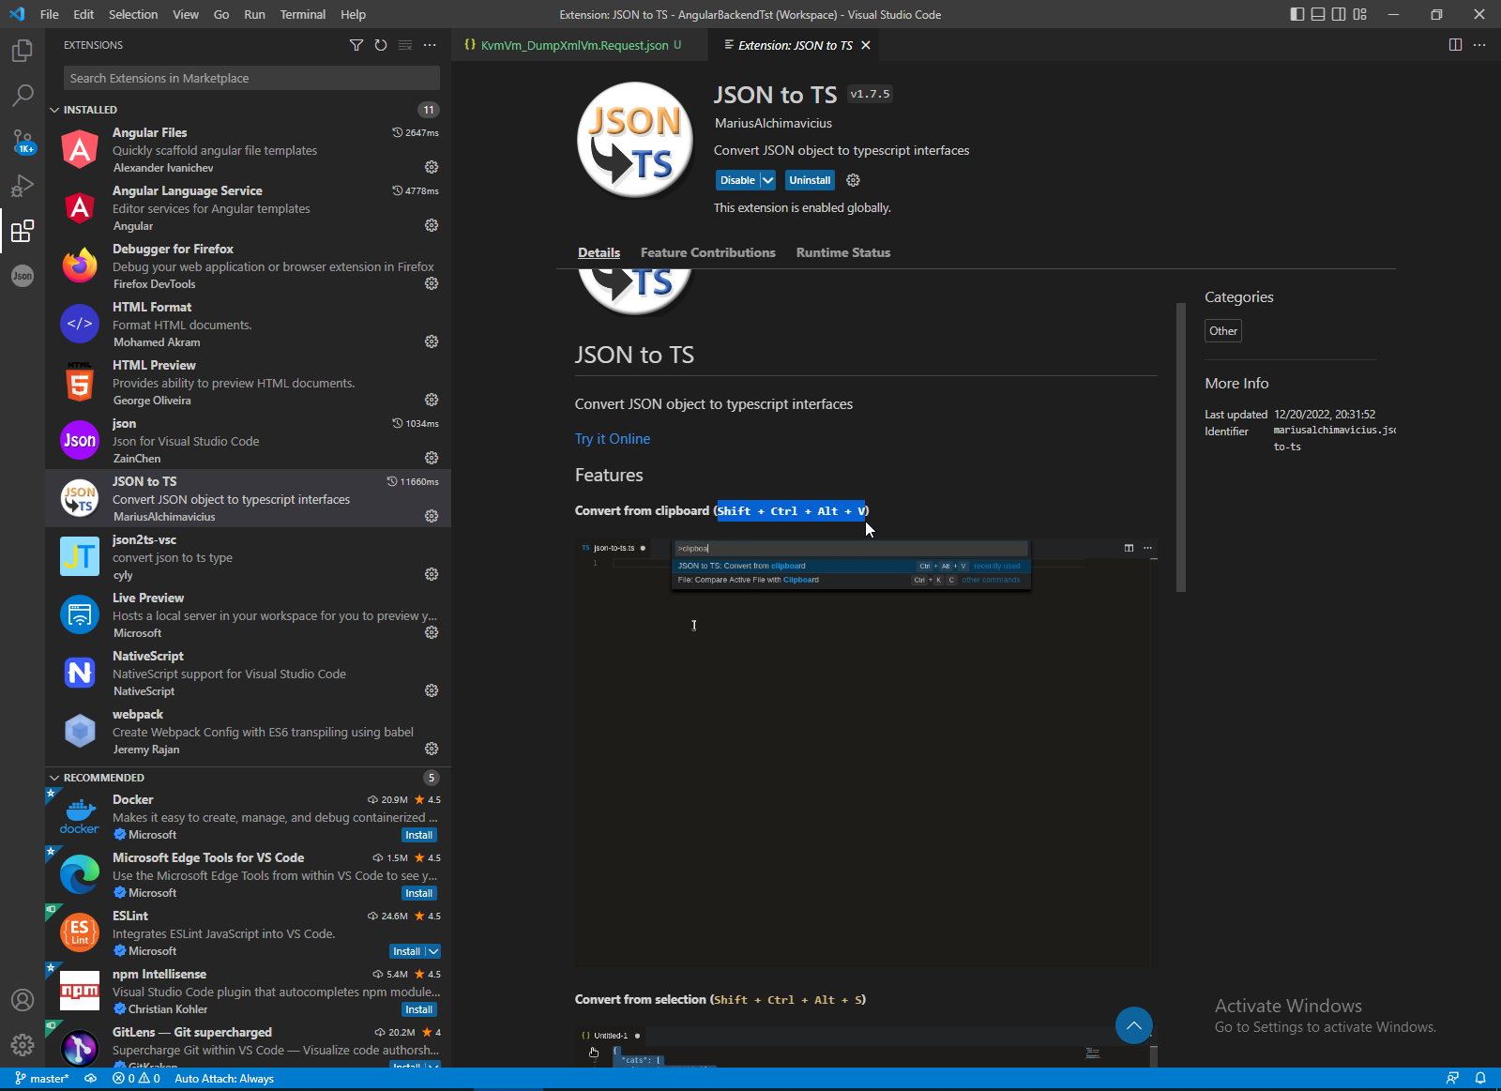Install the Docker extension
The height and width of the screenshot is (1091, 1501).
pyautogui.click(x=419, y=835)
